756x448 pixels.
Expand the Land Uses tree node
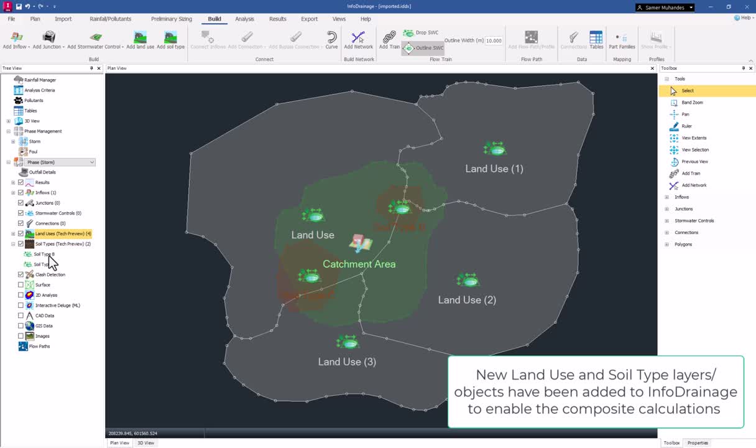click(13, 234)
